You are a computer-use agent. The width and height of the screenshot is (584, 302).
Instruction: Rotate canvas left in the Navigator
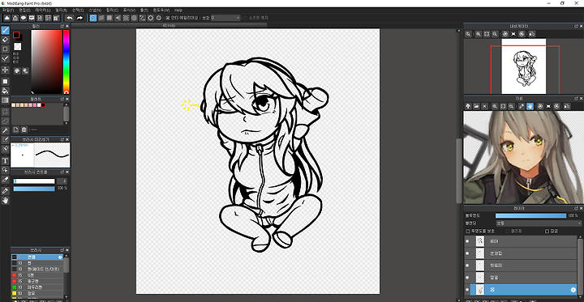[505, 34]
